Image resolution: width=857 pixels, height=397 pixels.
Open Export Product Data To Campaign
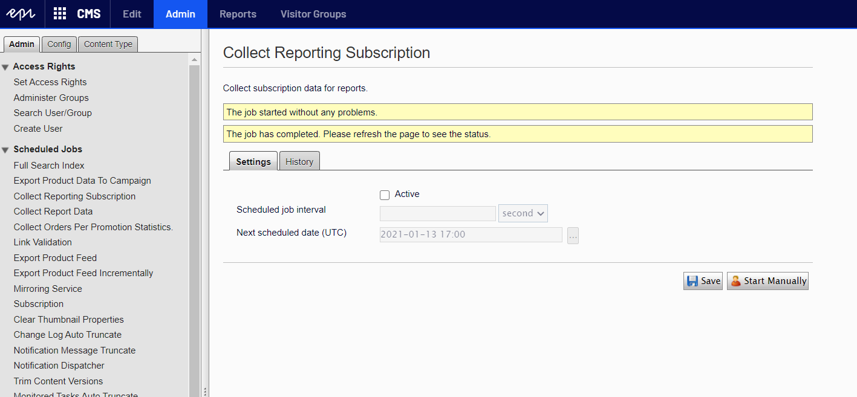[x=82, y=181]
